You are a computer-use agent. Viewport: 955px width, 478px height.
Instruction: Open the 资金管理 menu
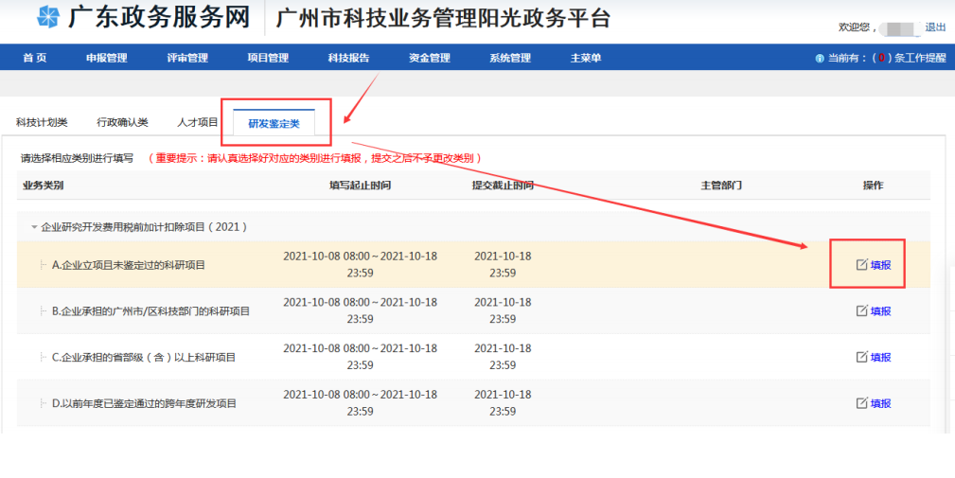tap(430, 59)
